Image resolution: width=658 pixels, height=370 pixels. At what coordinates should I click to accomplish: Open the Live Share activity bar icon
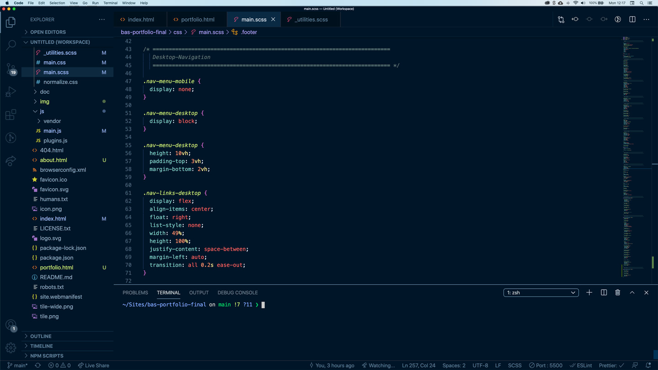click(11, 161)
